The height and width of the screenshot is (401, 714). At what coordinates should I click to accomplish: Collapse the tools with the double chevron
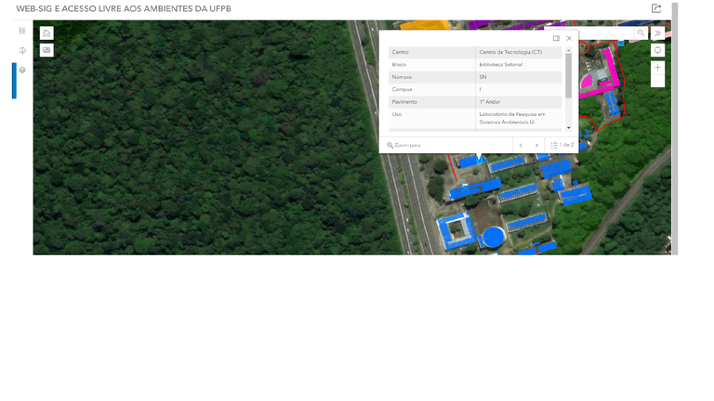pos(657,33)
